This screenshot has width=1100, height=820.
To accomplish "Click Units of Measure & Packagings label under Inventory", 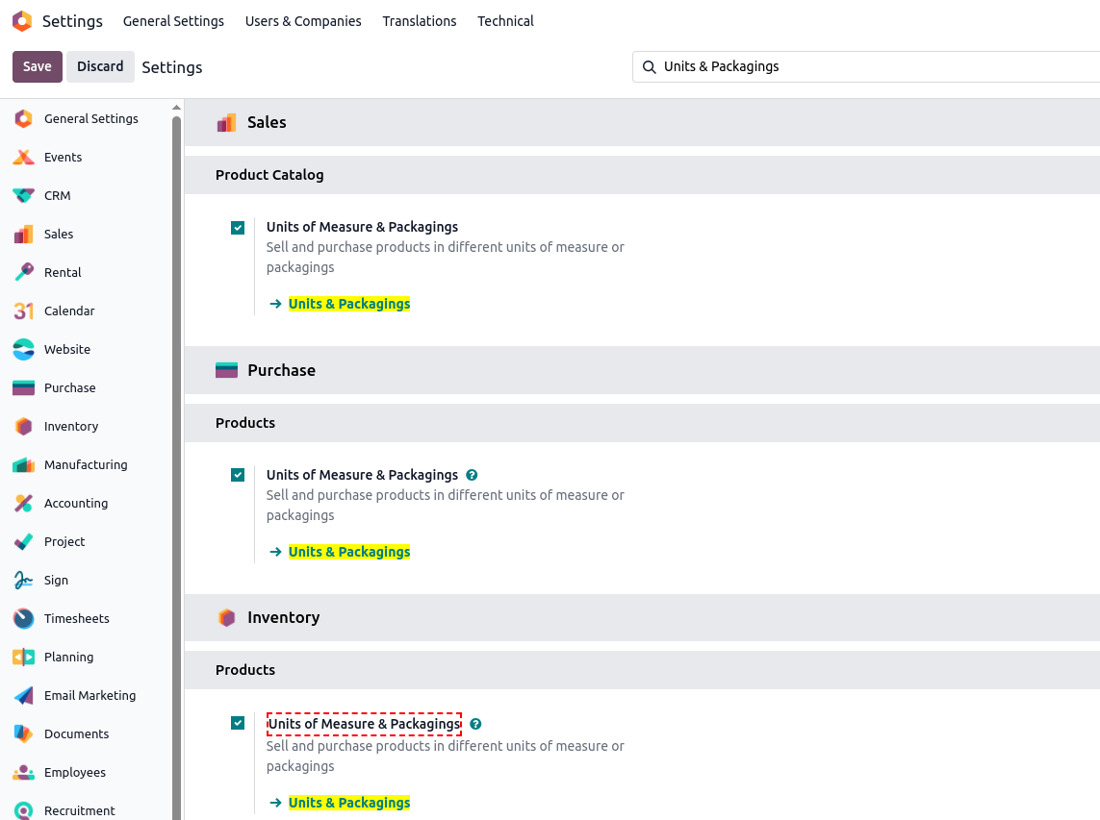I will pyautogui.click(x=364, y=724).
